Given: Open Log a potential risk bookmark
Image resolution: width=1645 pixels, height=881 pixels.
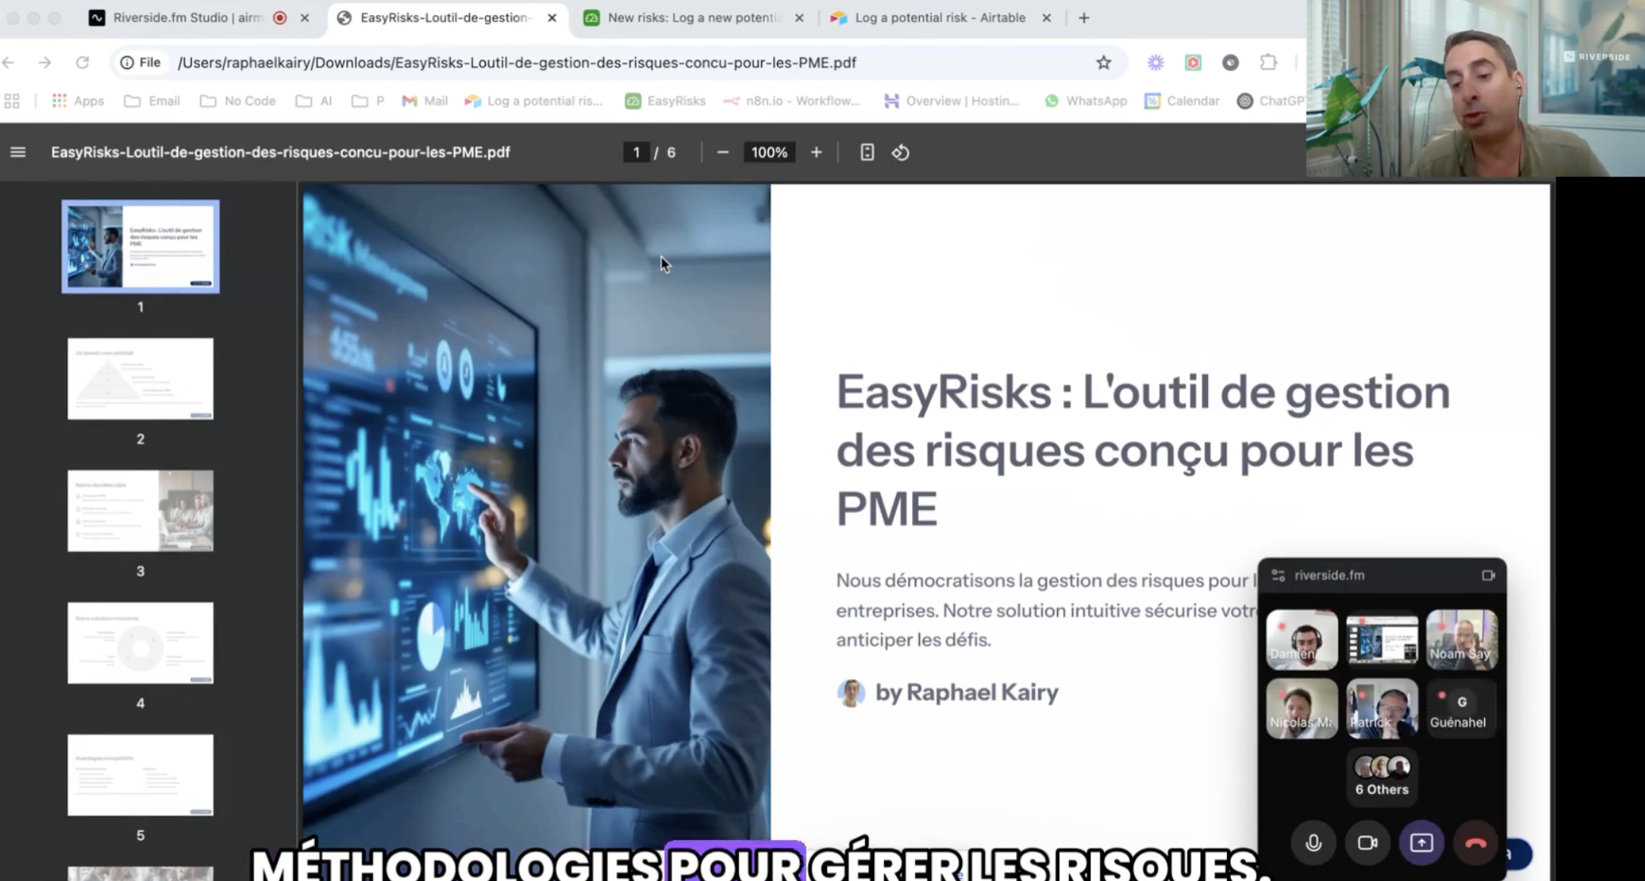Looking at the screenshot, I should pos(534,101).
